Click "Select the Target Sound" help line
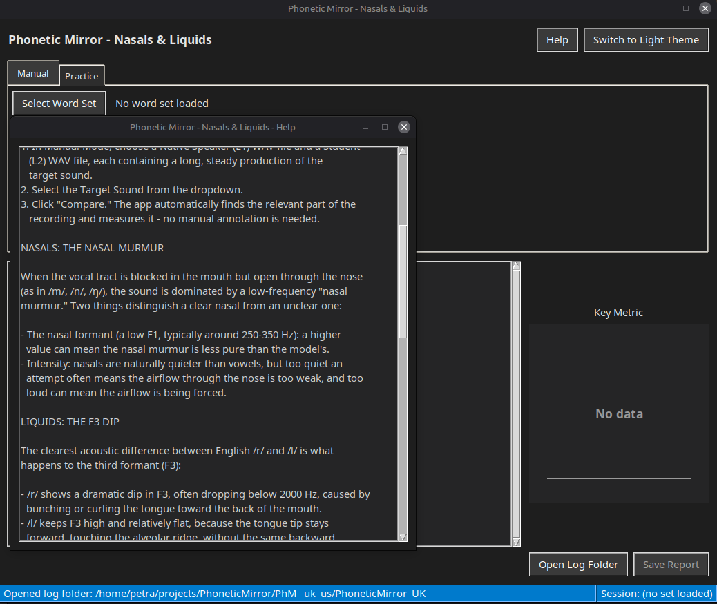 pyautogui.click(x=132, y=190)
